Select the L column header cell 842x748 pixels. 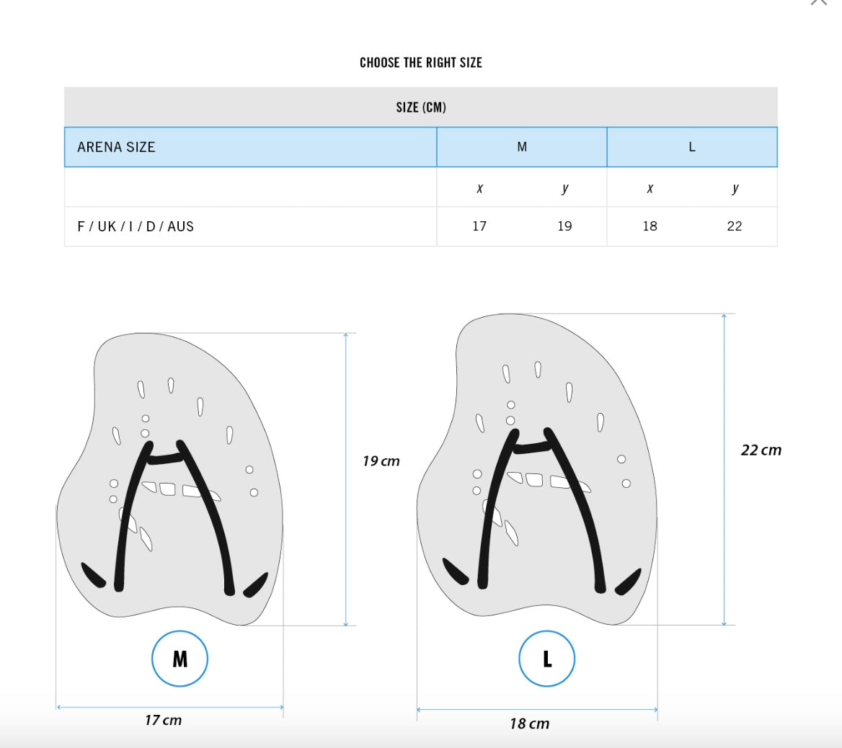[x=691, y=146]
